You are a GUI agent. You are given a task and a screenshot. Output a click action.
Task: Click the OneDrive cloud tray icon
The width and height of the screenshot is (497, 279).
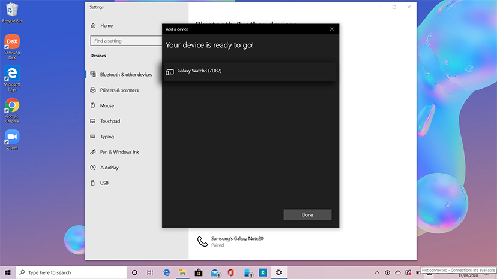tap(398, 272)
